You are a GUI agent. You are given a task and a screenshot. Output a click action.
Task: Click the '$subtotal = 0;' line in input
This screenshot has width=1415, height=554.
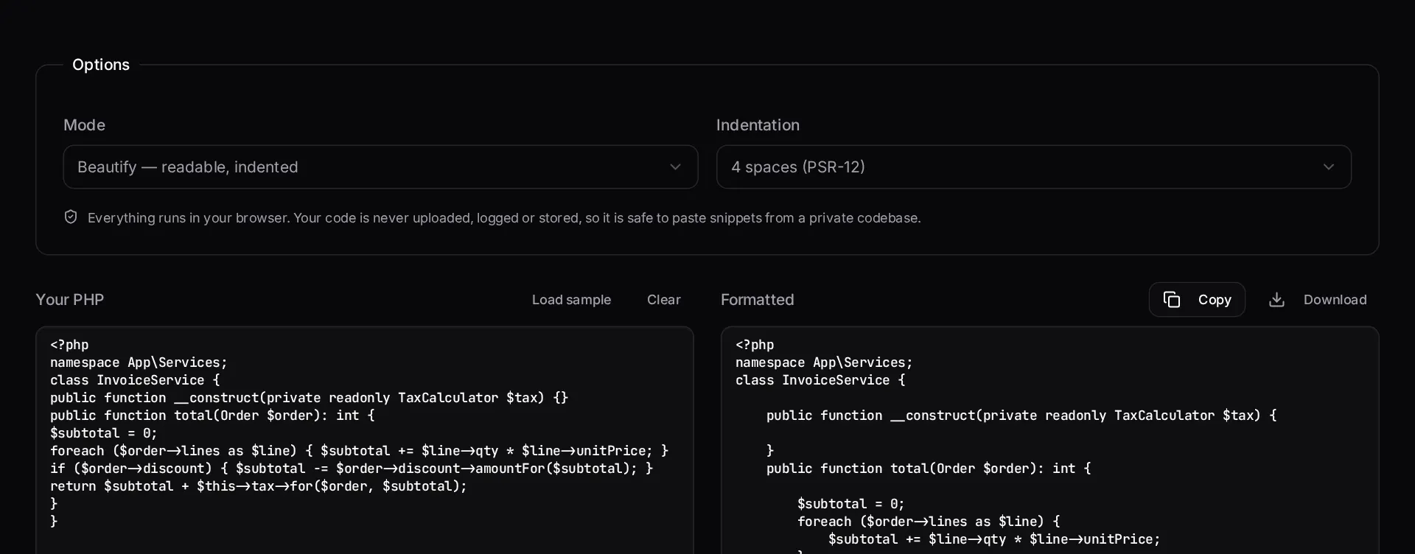[104, 433]
